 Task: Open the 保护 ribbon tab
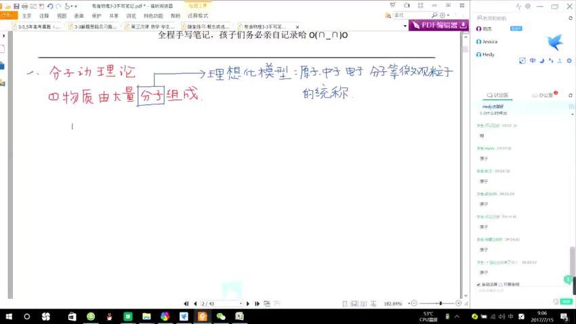point(96,16)
